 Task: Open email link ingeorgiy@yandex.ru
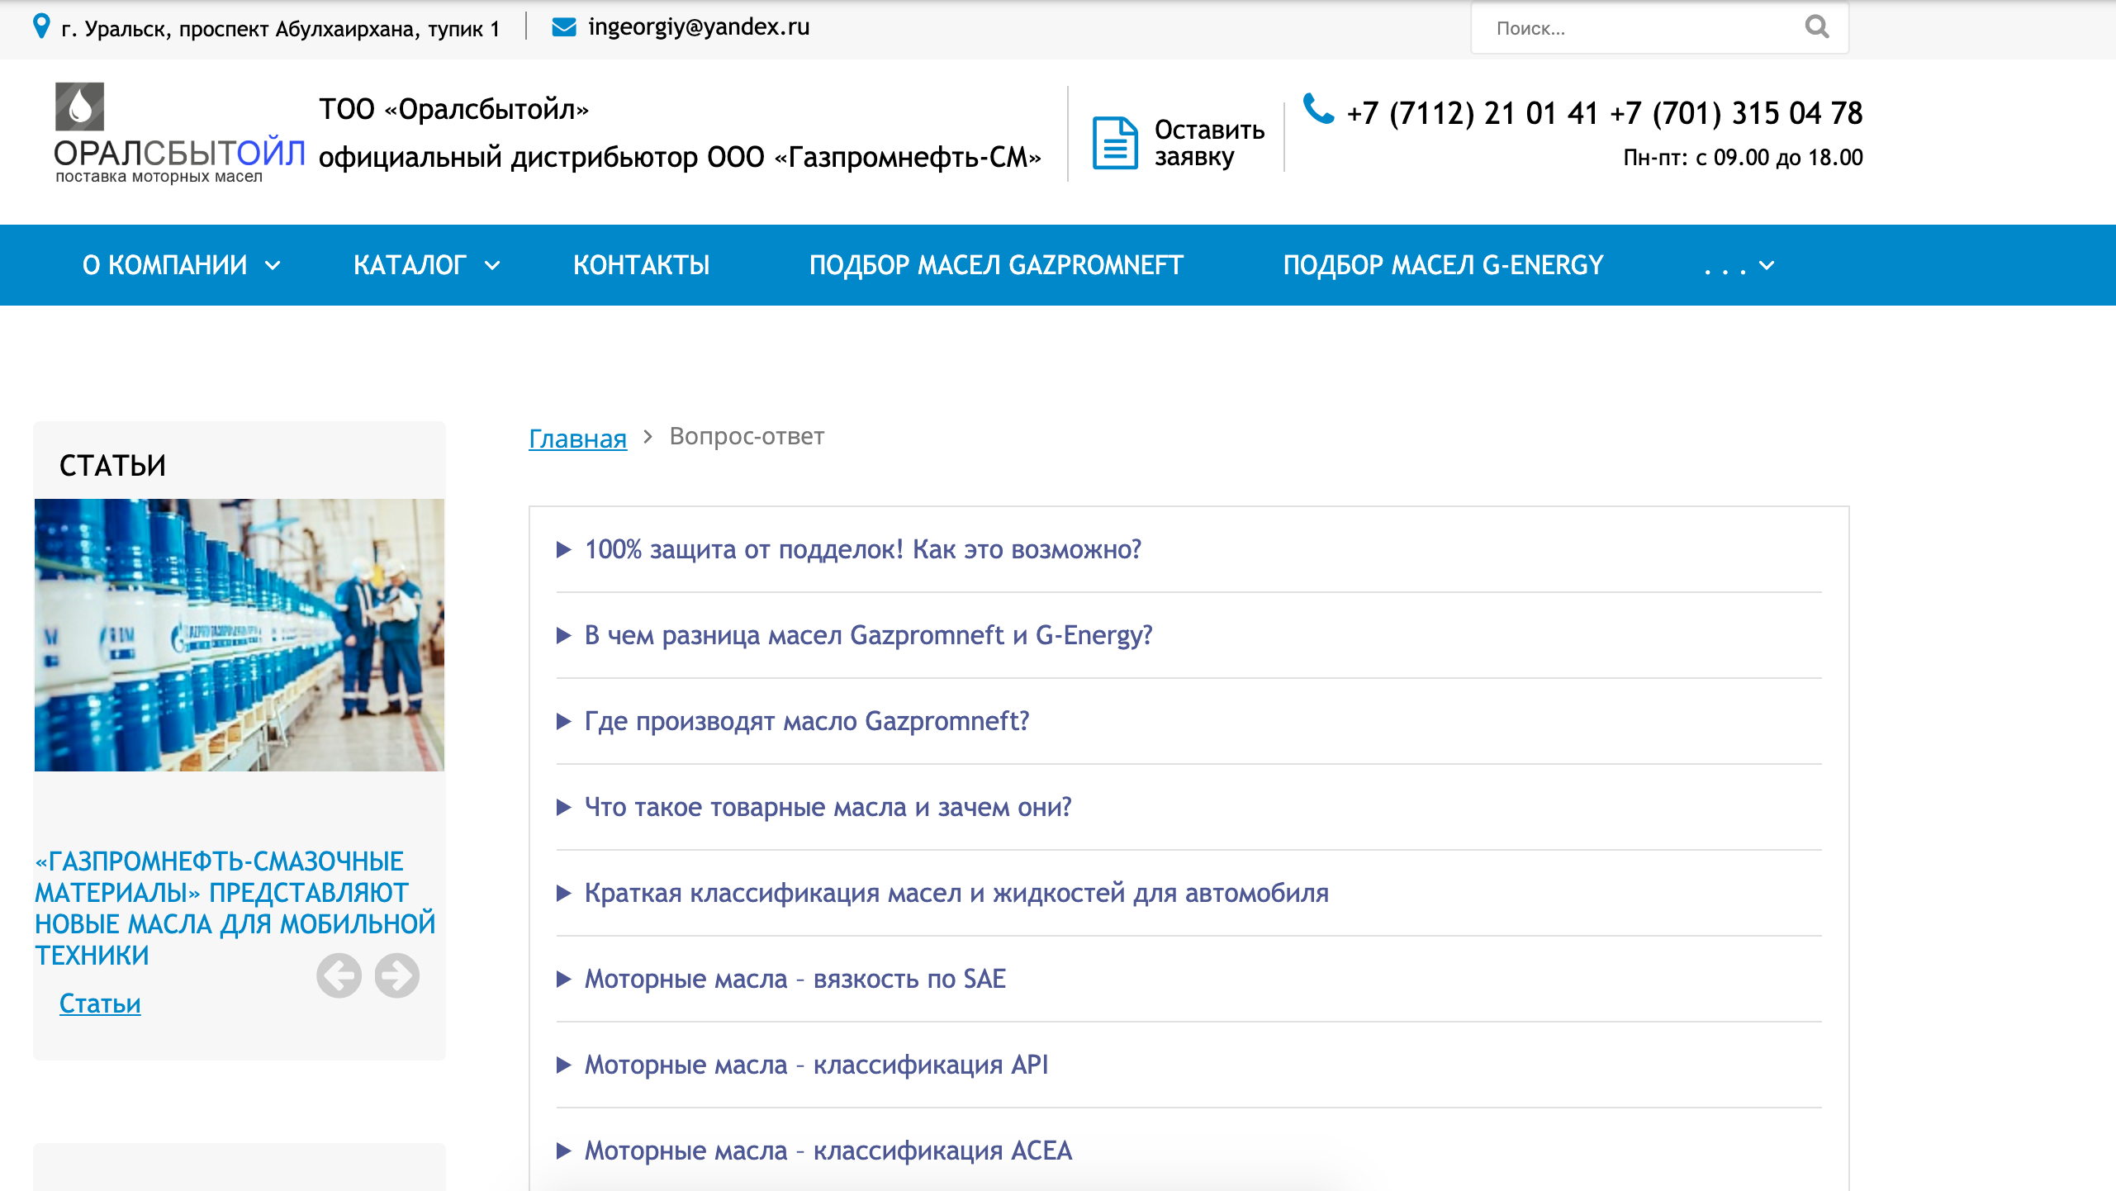pos(698,27)
